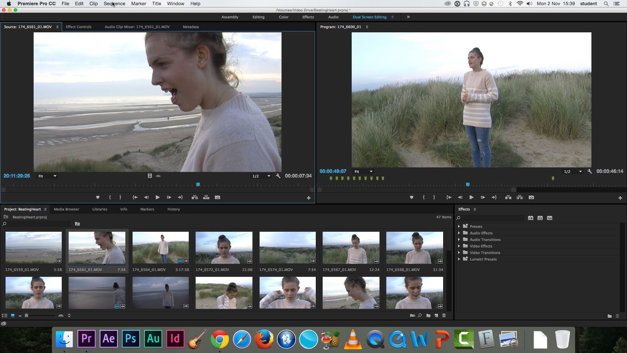This screenshot has width=627, height=353.
Task: Mark In point in the Program monitor
Action: (x=424, y=197)
